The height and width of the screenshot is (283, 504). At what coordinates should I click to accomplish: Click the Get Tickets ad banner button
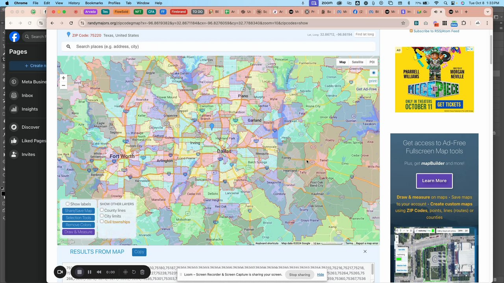coord(449,105)
